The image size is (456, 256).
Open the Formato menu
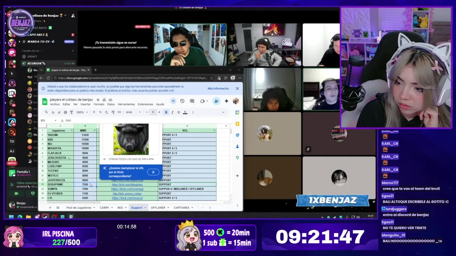[x=99, y=104]
